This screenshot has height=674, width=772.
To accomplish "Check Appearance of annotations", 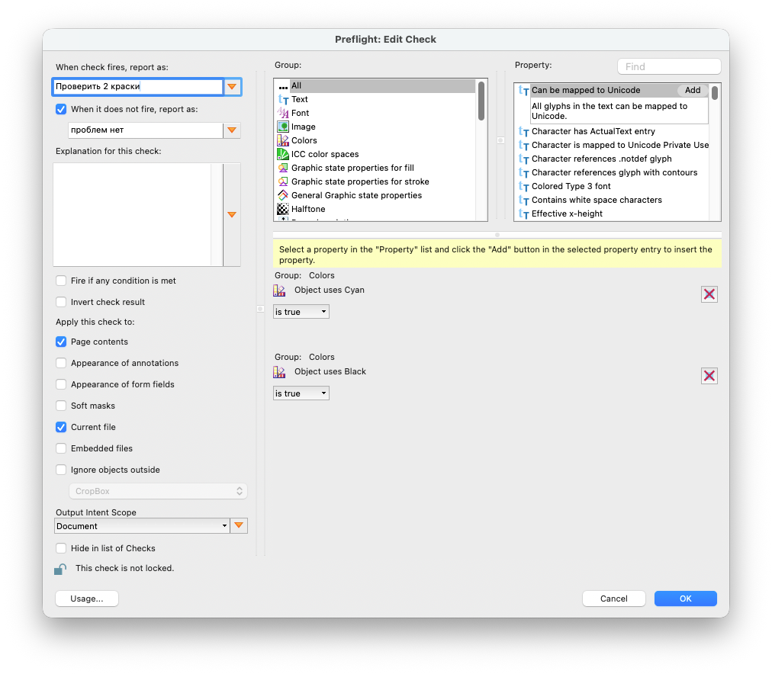I will click(61, 363).
